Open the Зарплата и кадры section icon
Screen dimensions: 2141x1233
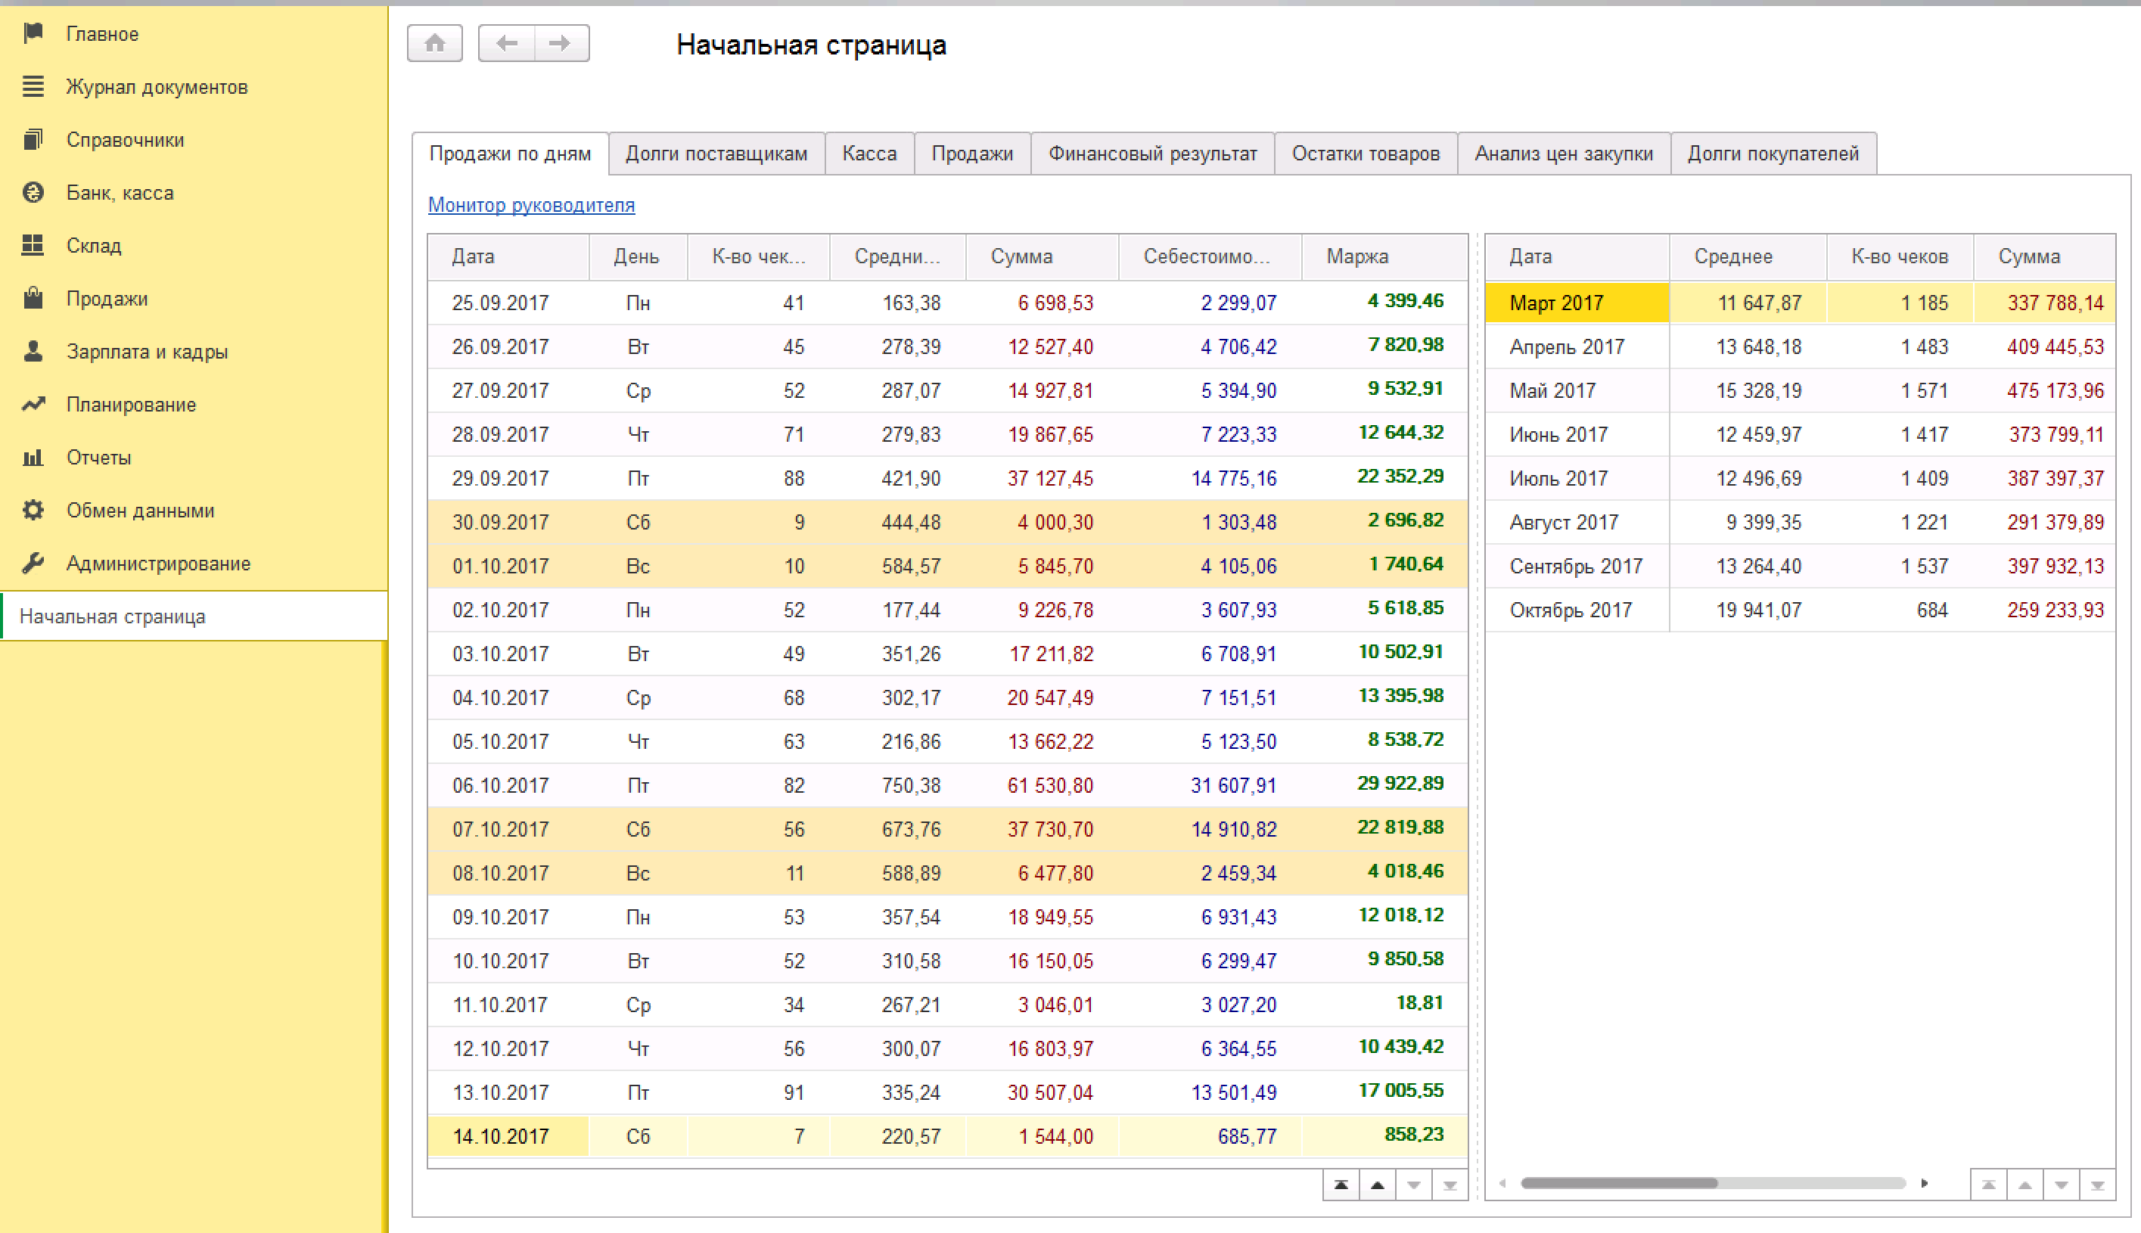pos(33,350)
